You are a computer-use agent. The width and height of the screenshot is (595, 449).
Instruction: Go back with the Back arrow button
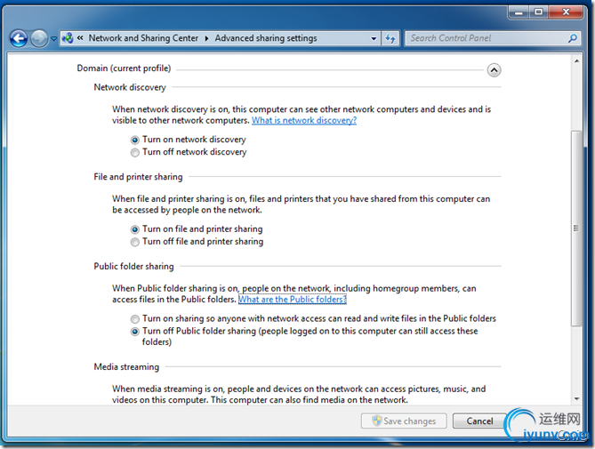click(19, 38)
